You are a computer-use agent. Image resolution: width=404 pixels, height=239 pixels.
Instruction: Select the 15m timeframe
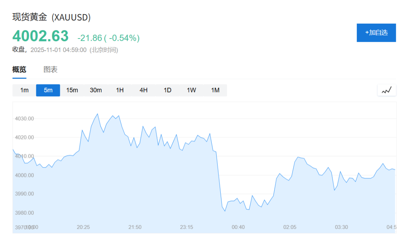pyautogui.click(x=72, y=90)
